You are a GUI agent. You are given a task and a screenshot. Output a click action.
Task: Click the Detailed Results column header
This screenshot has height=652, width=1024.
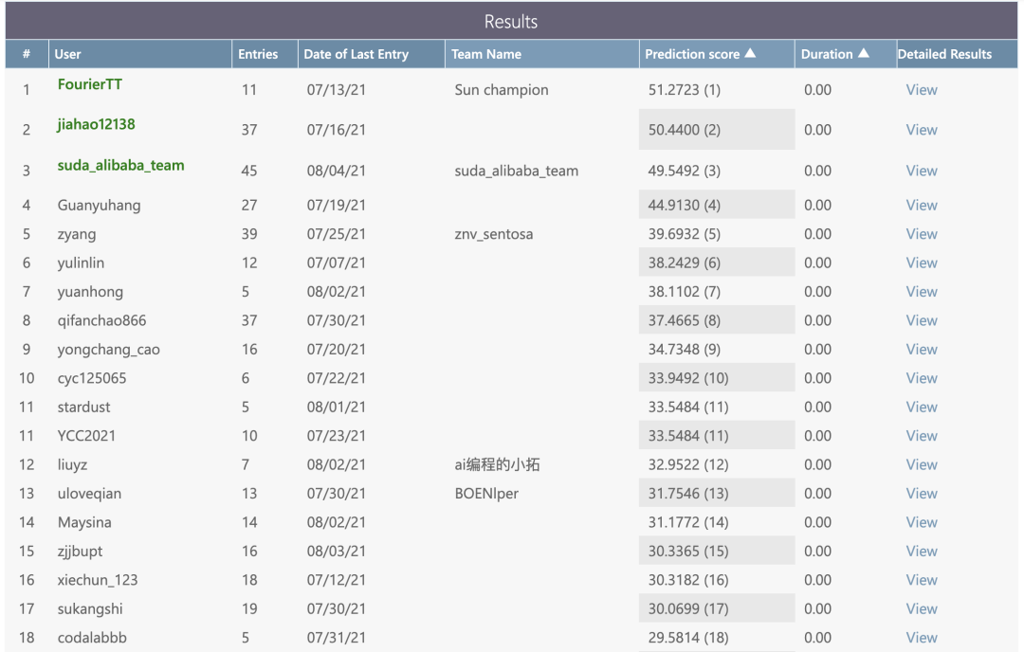(x=944, y=54)
